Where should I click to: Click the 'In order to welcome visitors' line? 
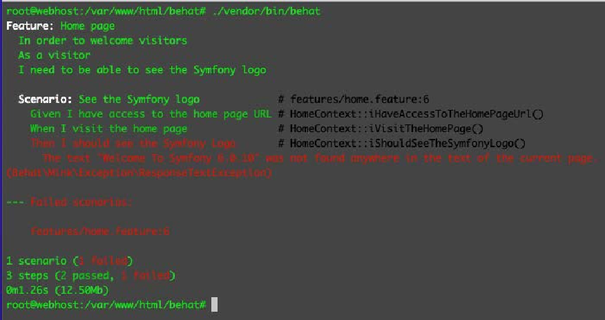pos(103,41)
